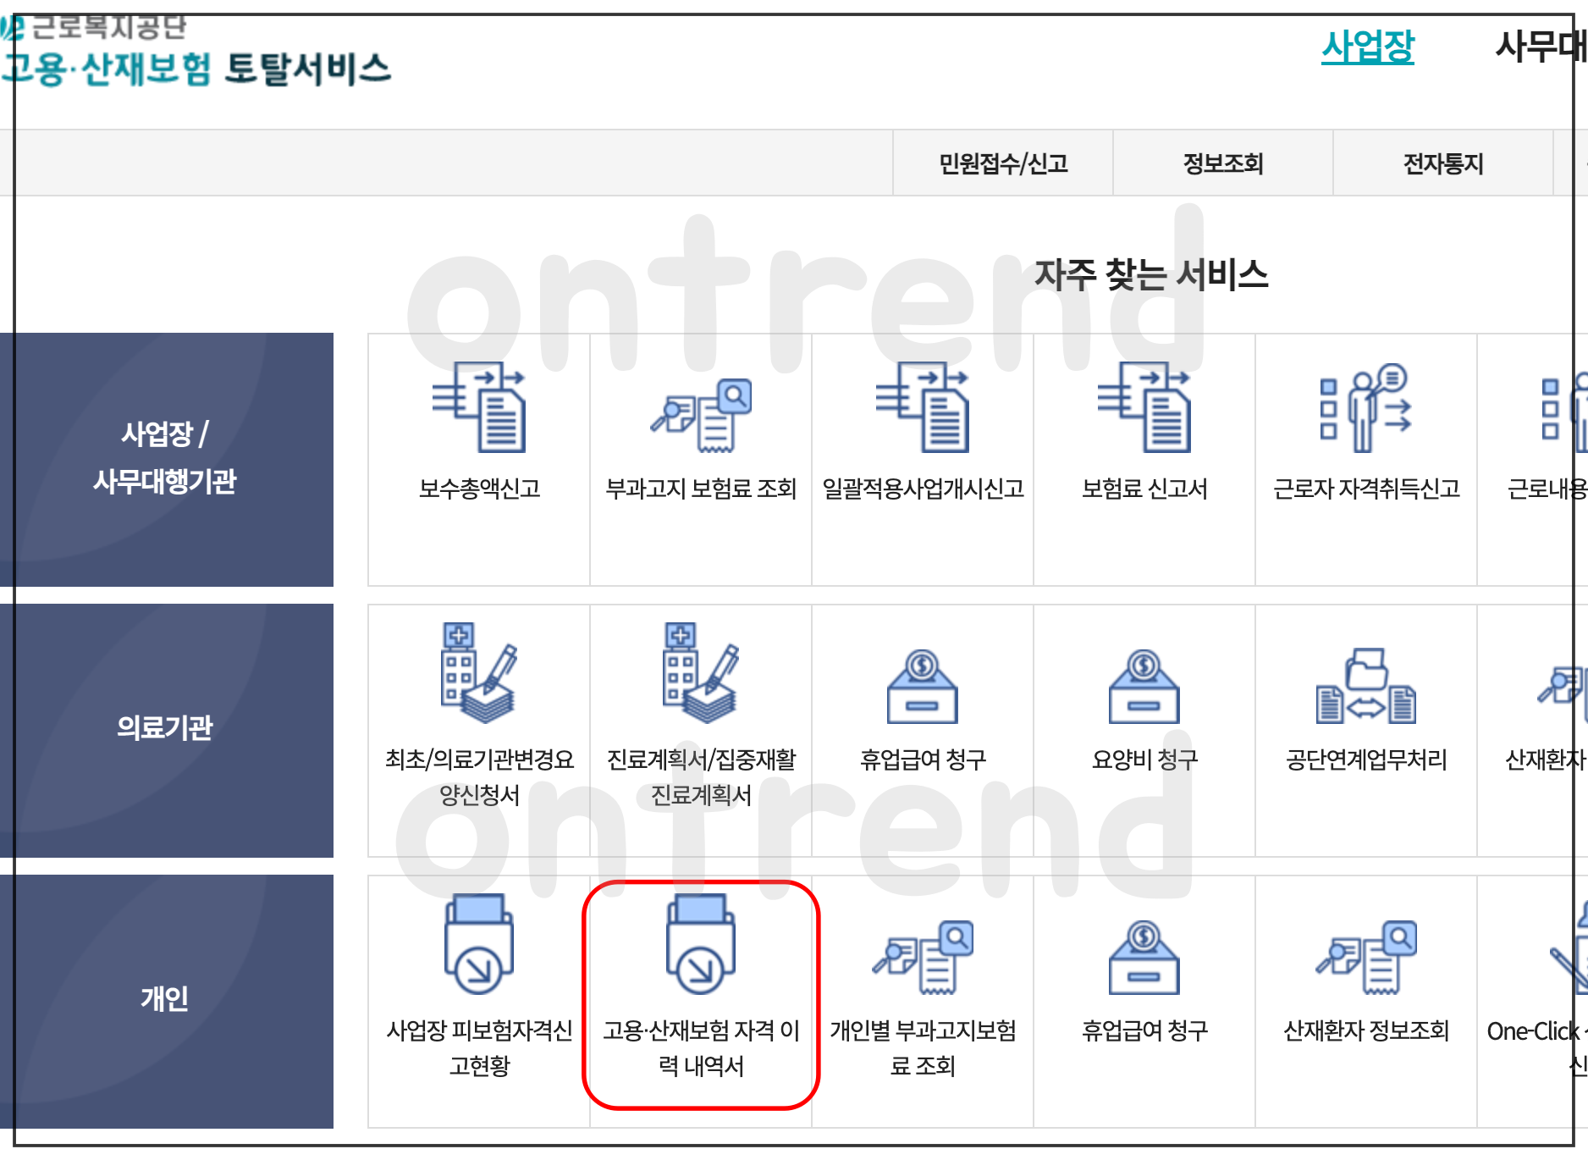Click the 산재환자 정보조회 label
Image resolution: width=1588 pixels, height=1160 pixels.
pyautogui.click(x=1366, y=1030)
